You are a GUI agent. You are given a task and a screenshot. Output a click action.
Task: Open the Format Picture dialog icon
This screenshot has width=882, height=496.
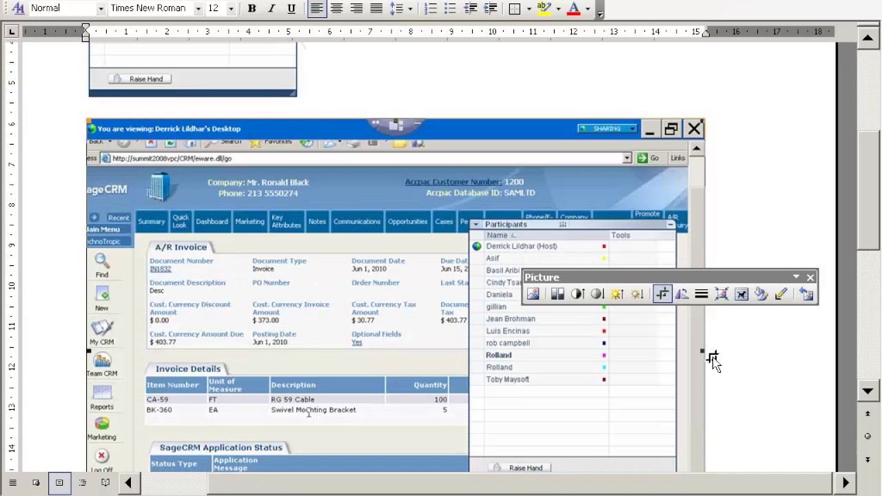click(x=761, y=294)
